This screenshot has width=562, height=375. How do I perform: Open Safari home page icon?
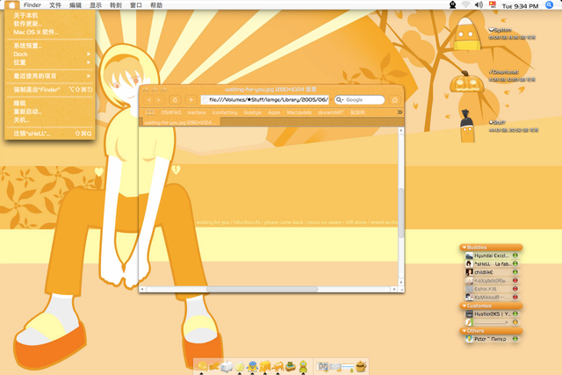394,100
